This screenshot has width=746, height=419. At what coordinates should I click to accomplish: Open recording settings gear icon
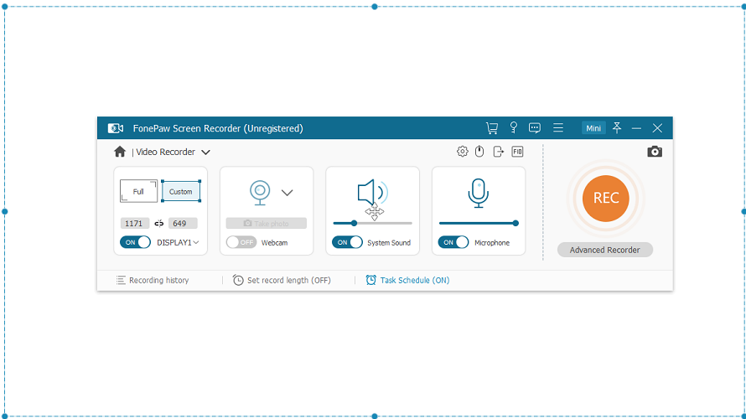462,151
